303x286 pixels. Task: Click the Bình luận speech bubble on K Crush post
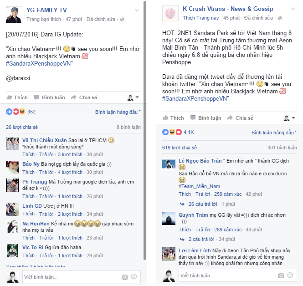click(193, 118)
